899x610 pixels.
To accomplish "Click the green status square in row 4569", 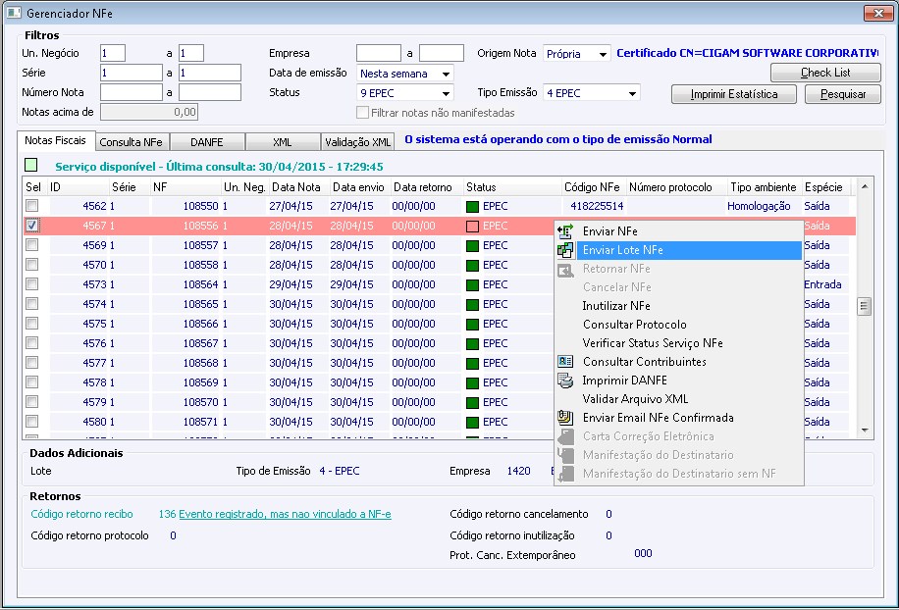I will point(473,245).
